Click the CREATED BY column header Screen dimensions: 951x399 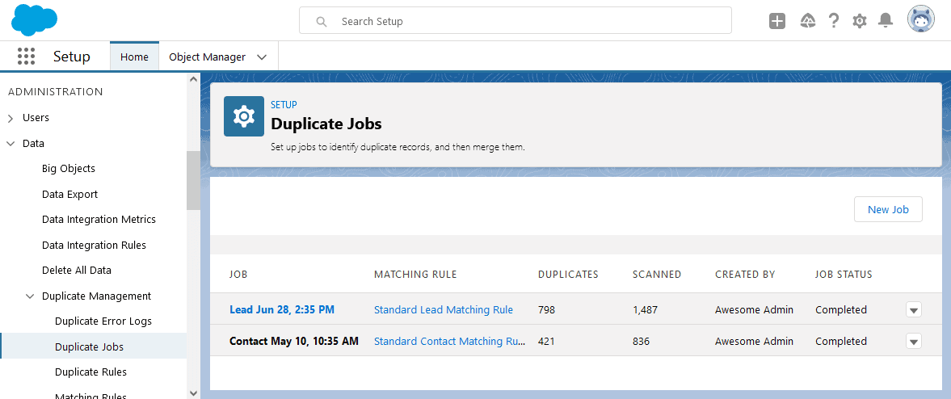(x=745, y=274)
